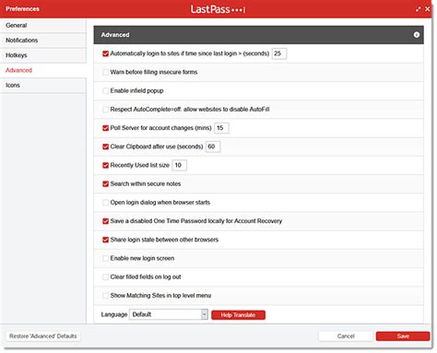Enable infield popup checkbox
The width and height of the screenshot is (437, 353).
(105, 90)
